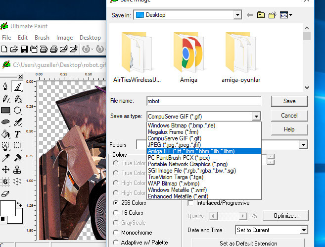
Task: Click the Print toolbar icon
Action: (54, 49)
